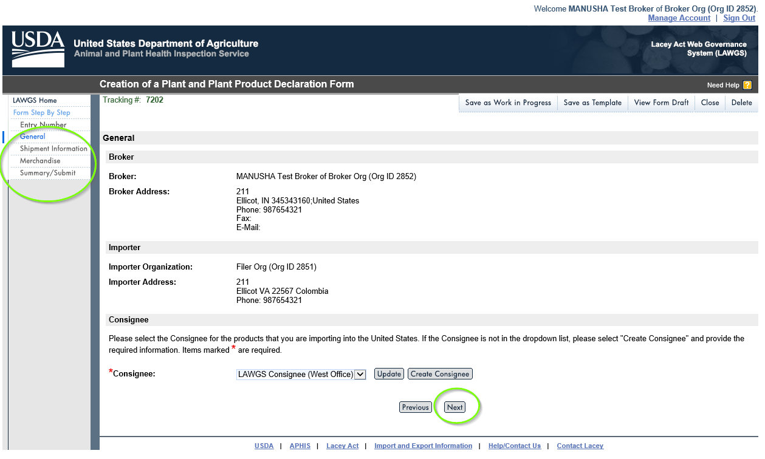Open View Form Draft

tap(661, 103)
